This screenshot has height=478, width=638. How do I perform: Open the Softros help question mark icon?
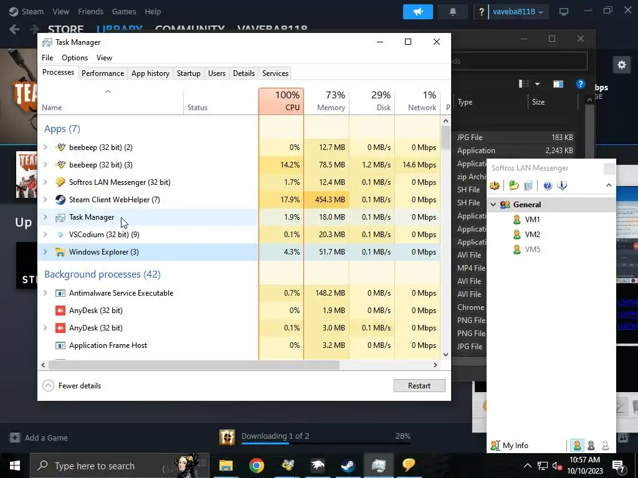tap(548, 185)
